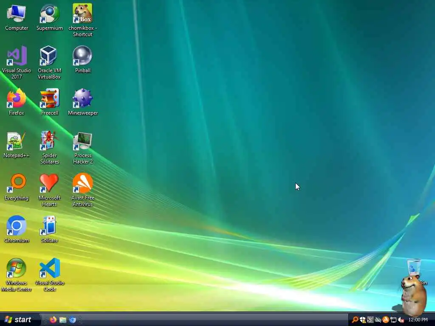This screenshot has width=435, height=326.
Task: Select Visual Studio 2017 shortcut
Action: (x=17, y=63)
